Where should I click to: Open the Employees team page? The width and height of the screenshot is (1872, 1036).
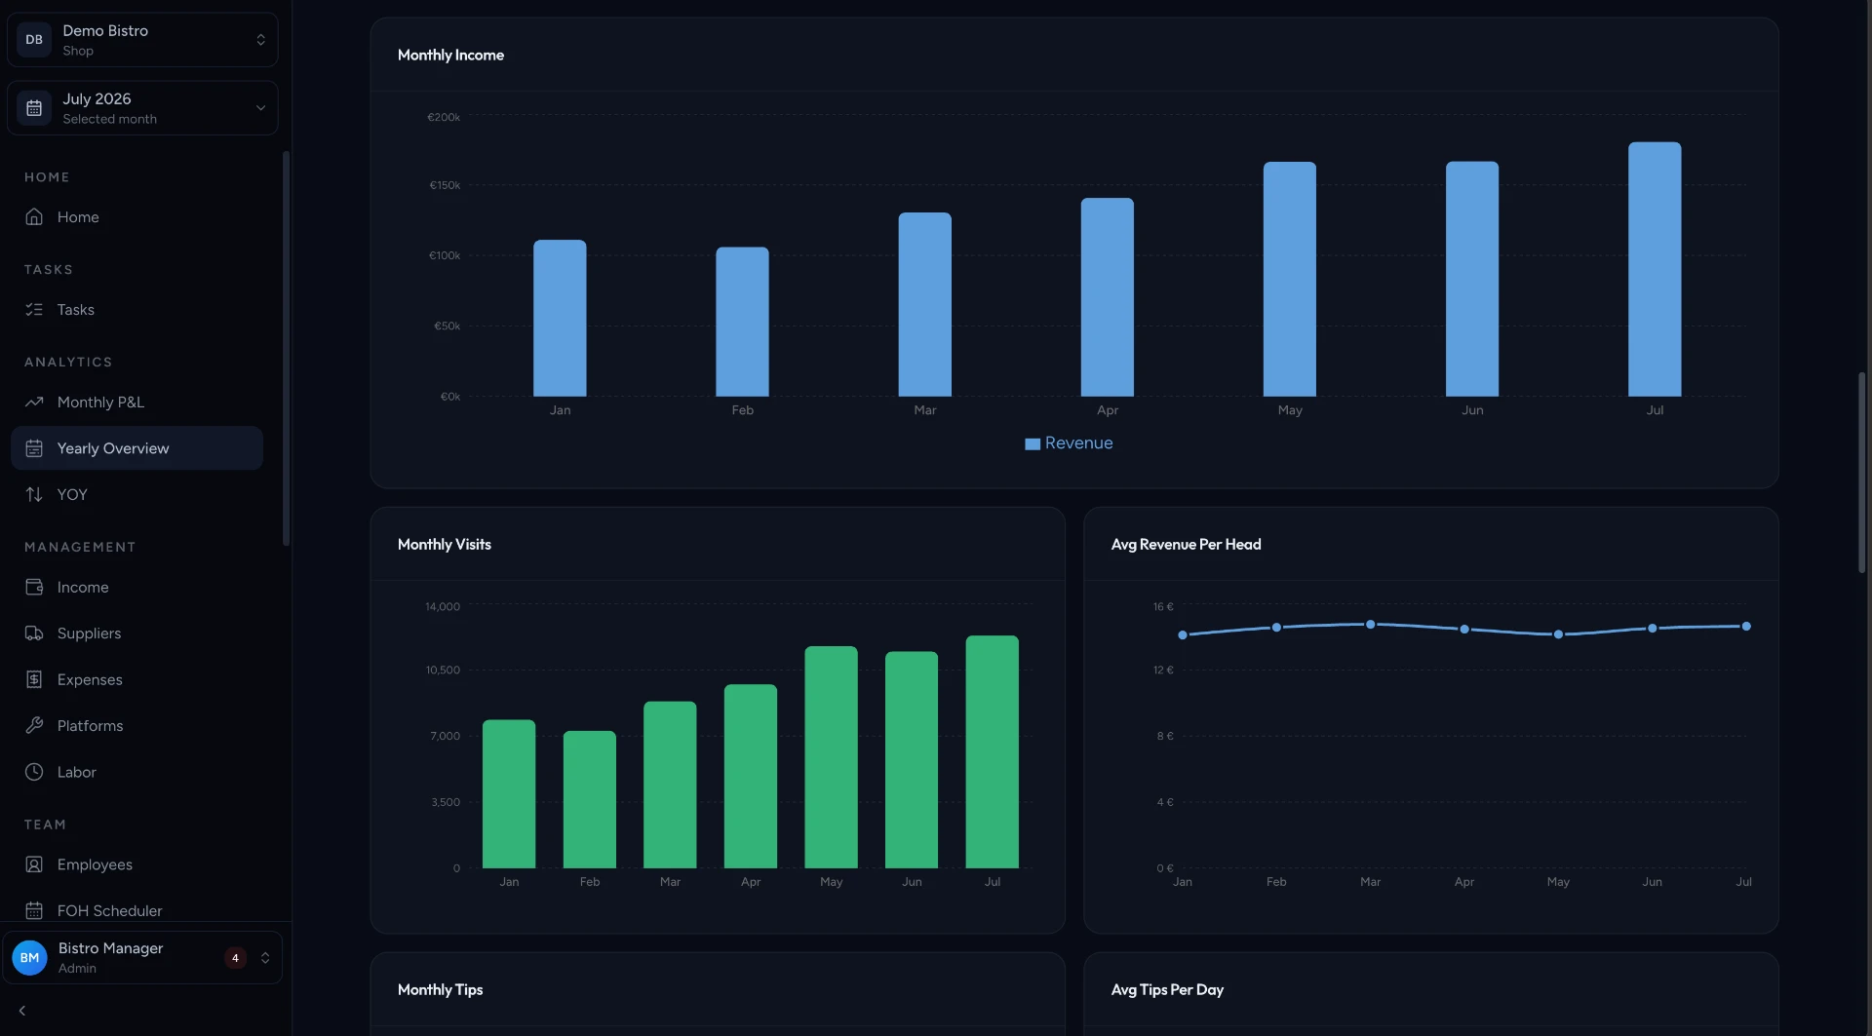(x=136, y=864)
